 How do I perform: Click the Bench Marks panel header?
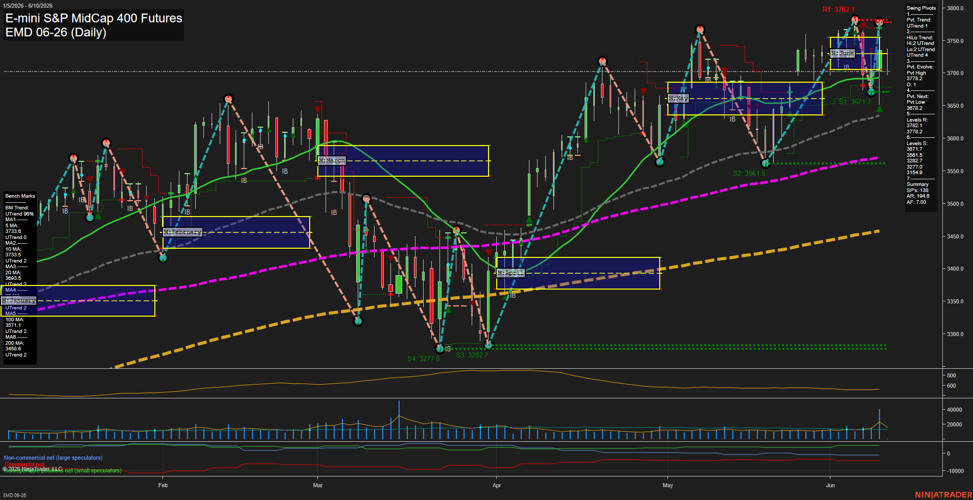20,196
